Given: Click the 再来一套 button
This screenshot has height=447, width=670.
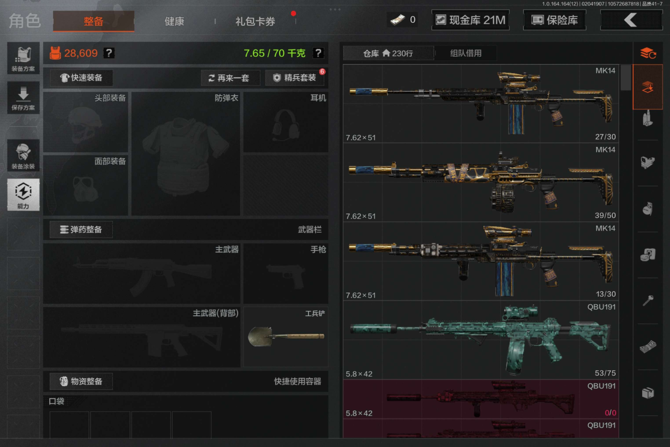Looking at the screenshot, I should point(230,78).
